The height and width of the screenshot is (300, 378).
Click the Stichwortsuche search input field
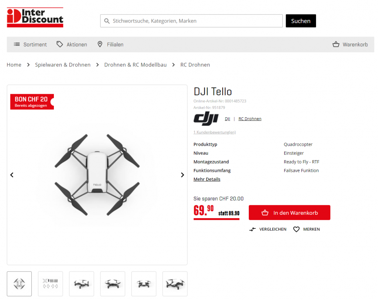point(192,21)
